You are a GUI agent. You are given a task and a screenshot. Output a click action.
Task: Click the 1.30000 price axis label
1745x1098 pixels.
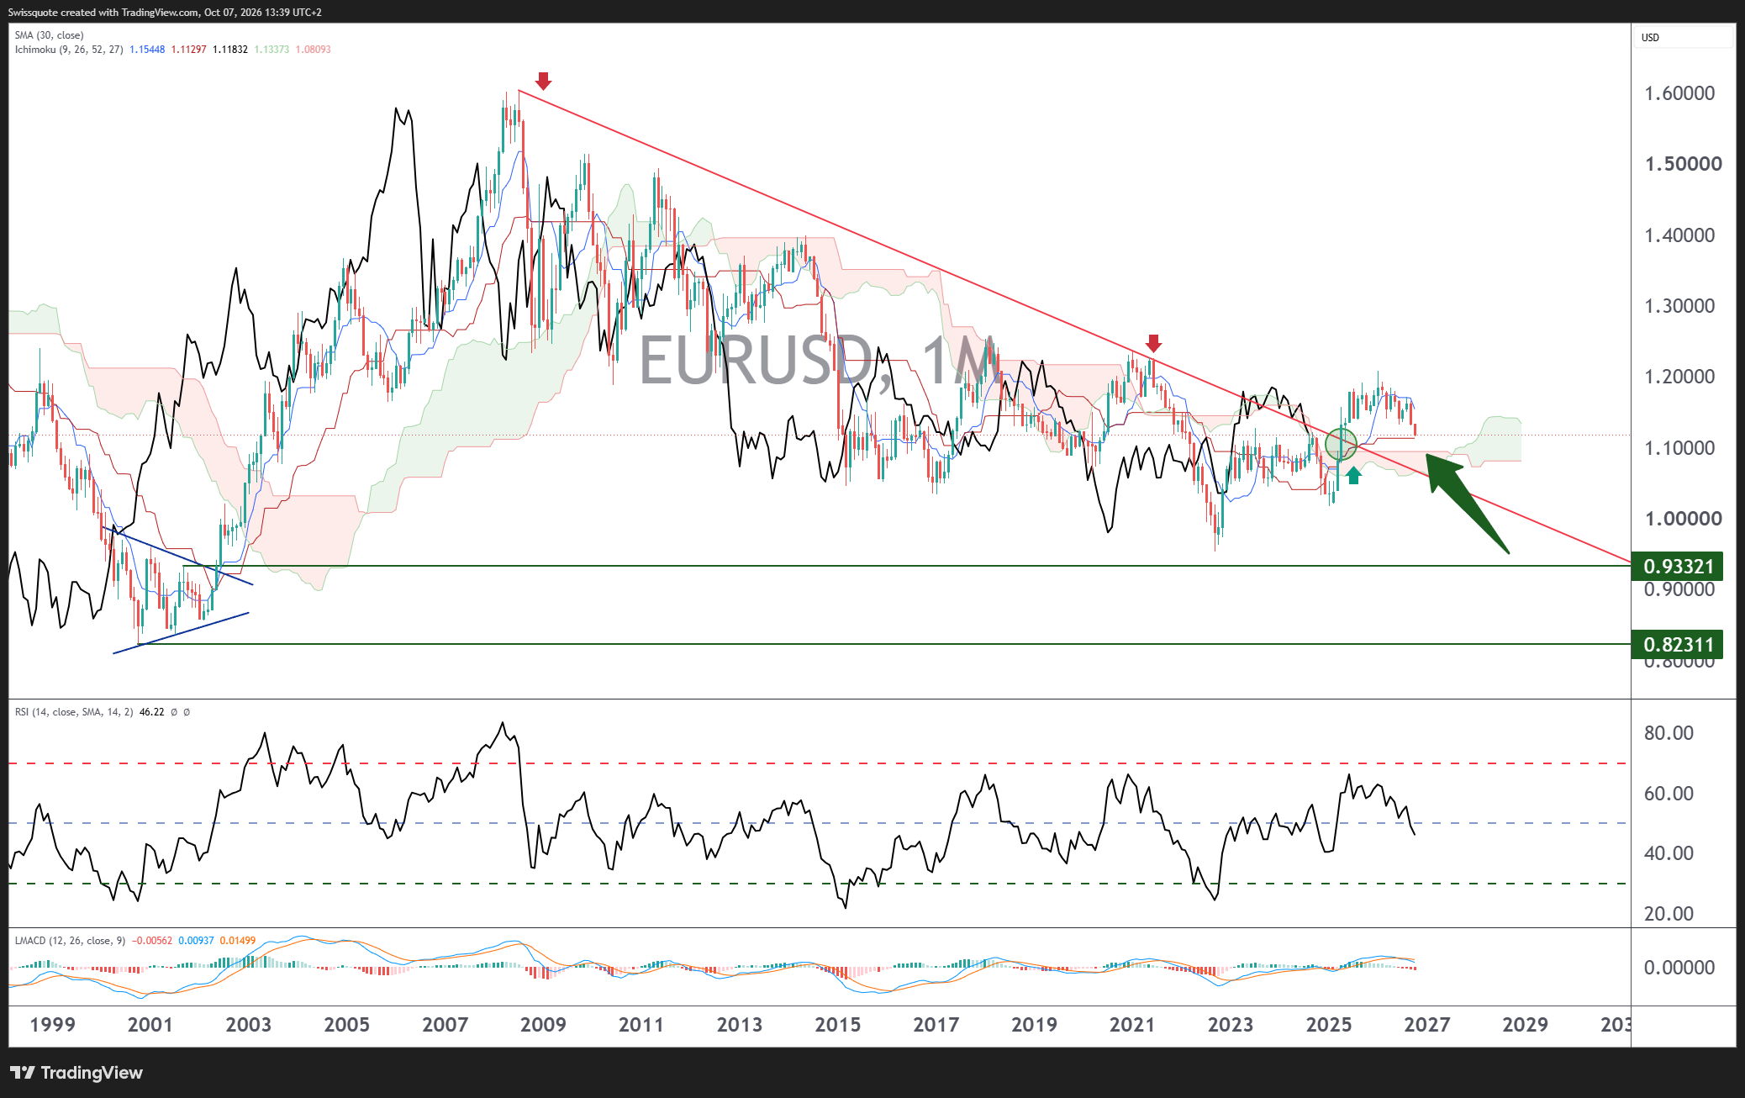[x=1679, y=306]
